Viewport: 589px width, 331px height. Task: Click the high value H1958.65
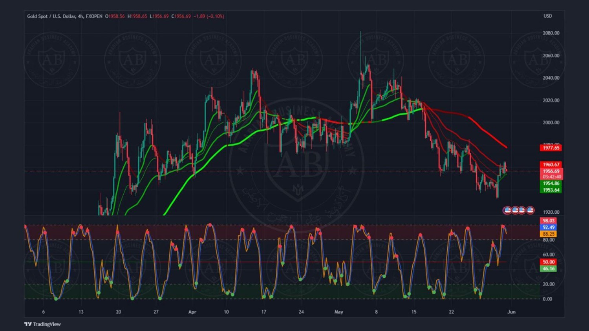[137, 16]
